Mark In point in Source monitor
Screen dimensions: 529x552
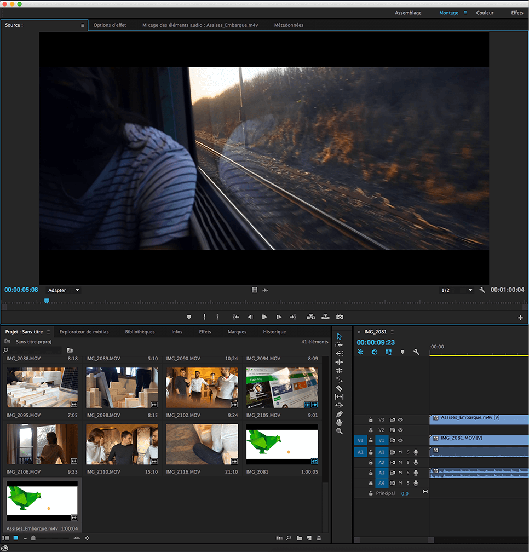click(x=204, y=317)
